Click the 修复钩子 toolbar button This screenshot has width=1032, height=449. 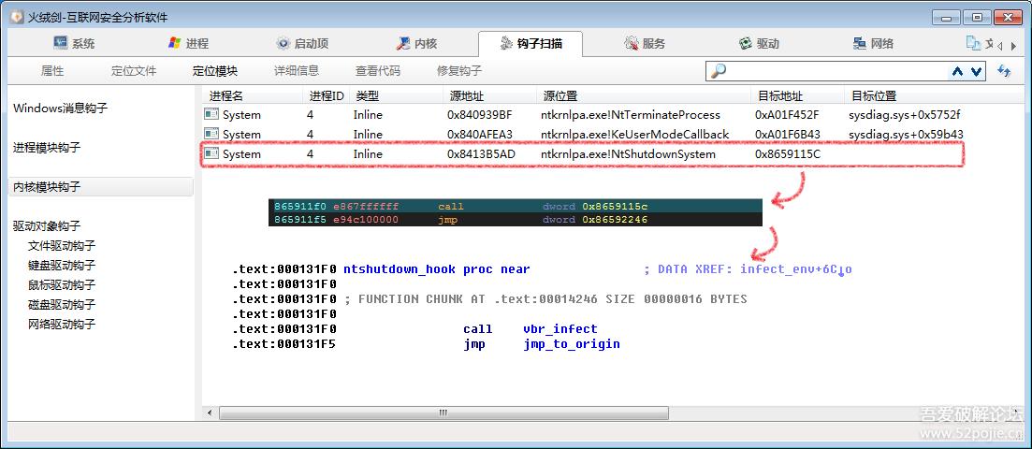[x=459, y=70]
